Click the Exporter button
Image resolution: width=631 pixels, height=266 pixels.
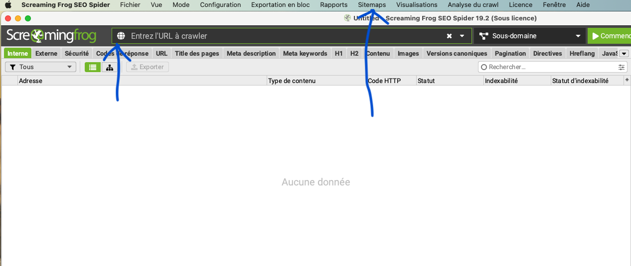click(148, 67)
